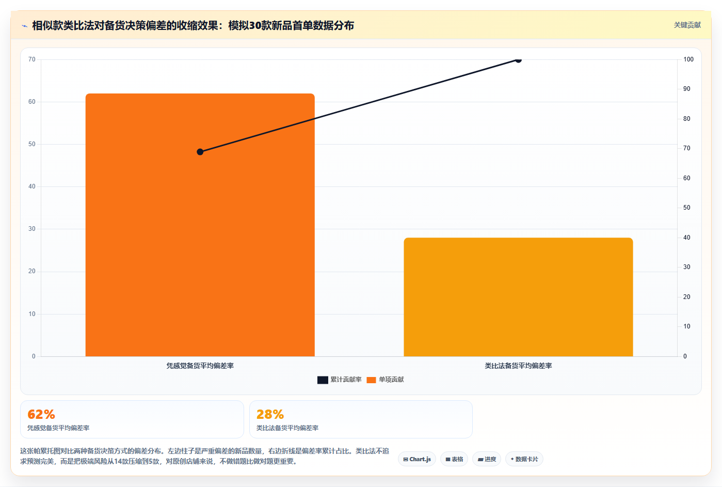This screenshot has height=487, width=722.
Task: Toggle the 累计贡献率 legend swatch
Action: pyautogui.click(x=323, y=380)
